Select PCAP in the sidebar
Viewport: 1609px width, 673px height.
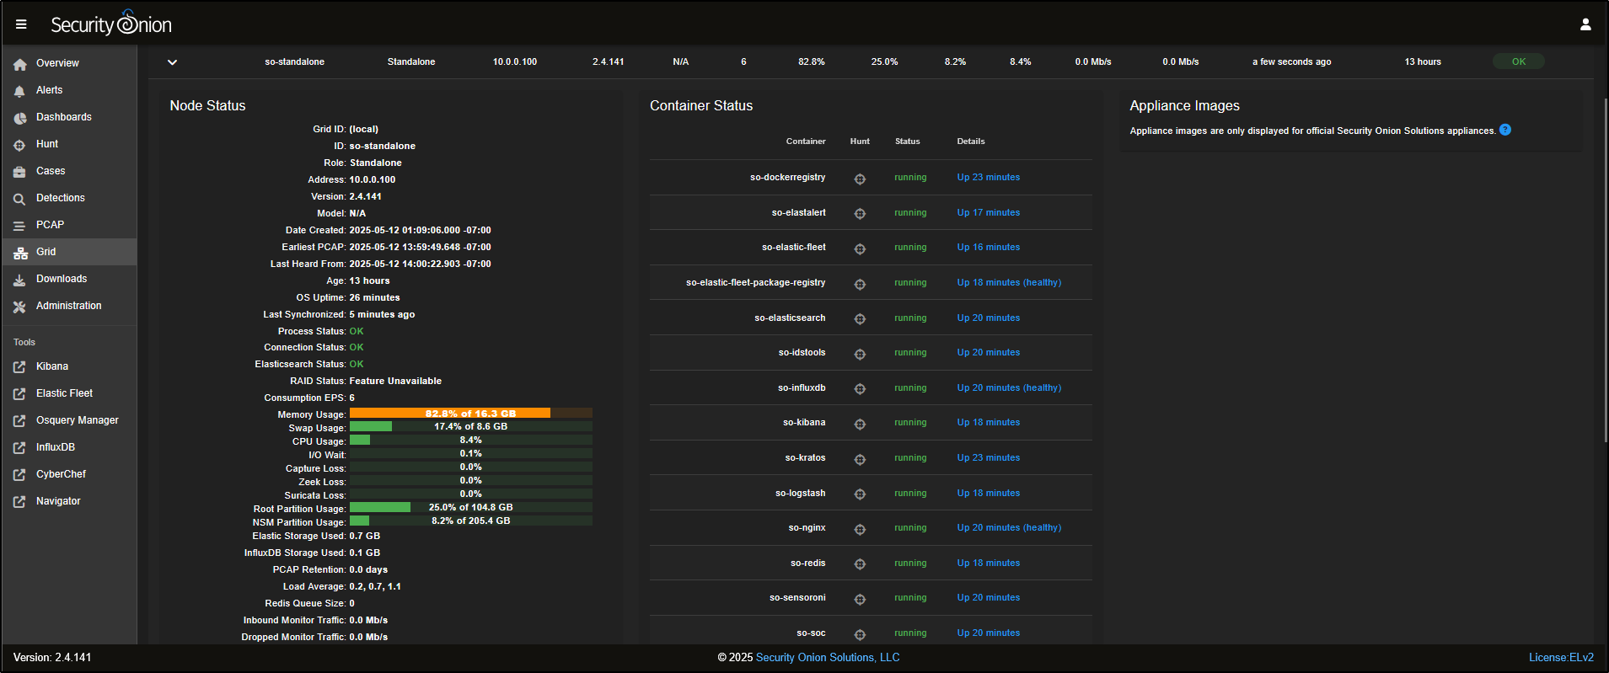(x=50, y=225)
